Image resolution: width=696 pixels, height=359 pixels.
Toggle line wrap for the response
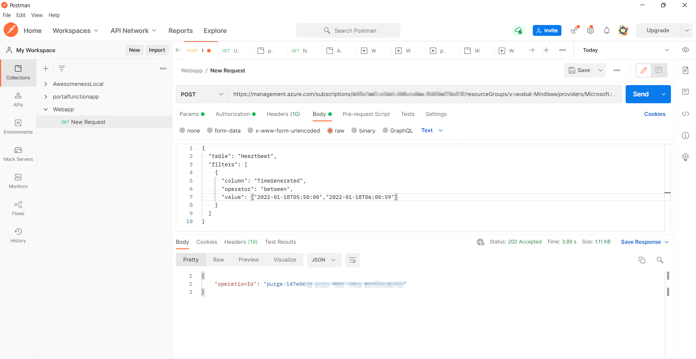(352, 260)
